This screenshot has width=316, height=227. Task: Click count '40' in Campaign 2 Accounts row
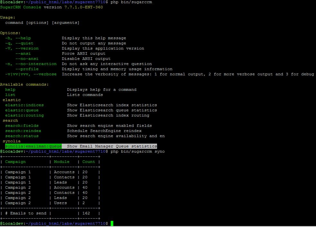tap(85, 187)
